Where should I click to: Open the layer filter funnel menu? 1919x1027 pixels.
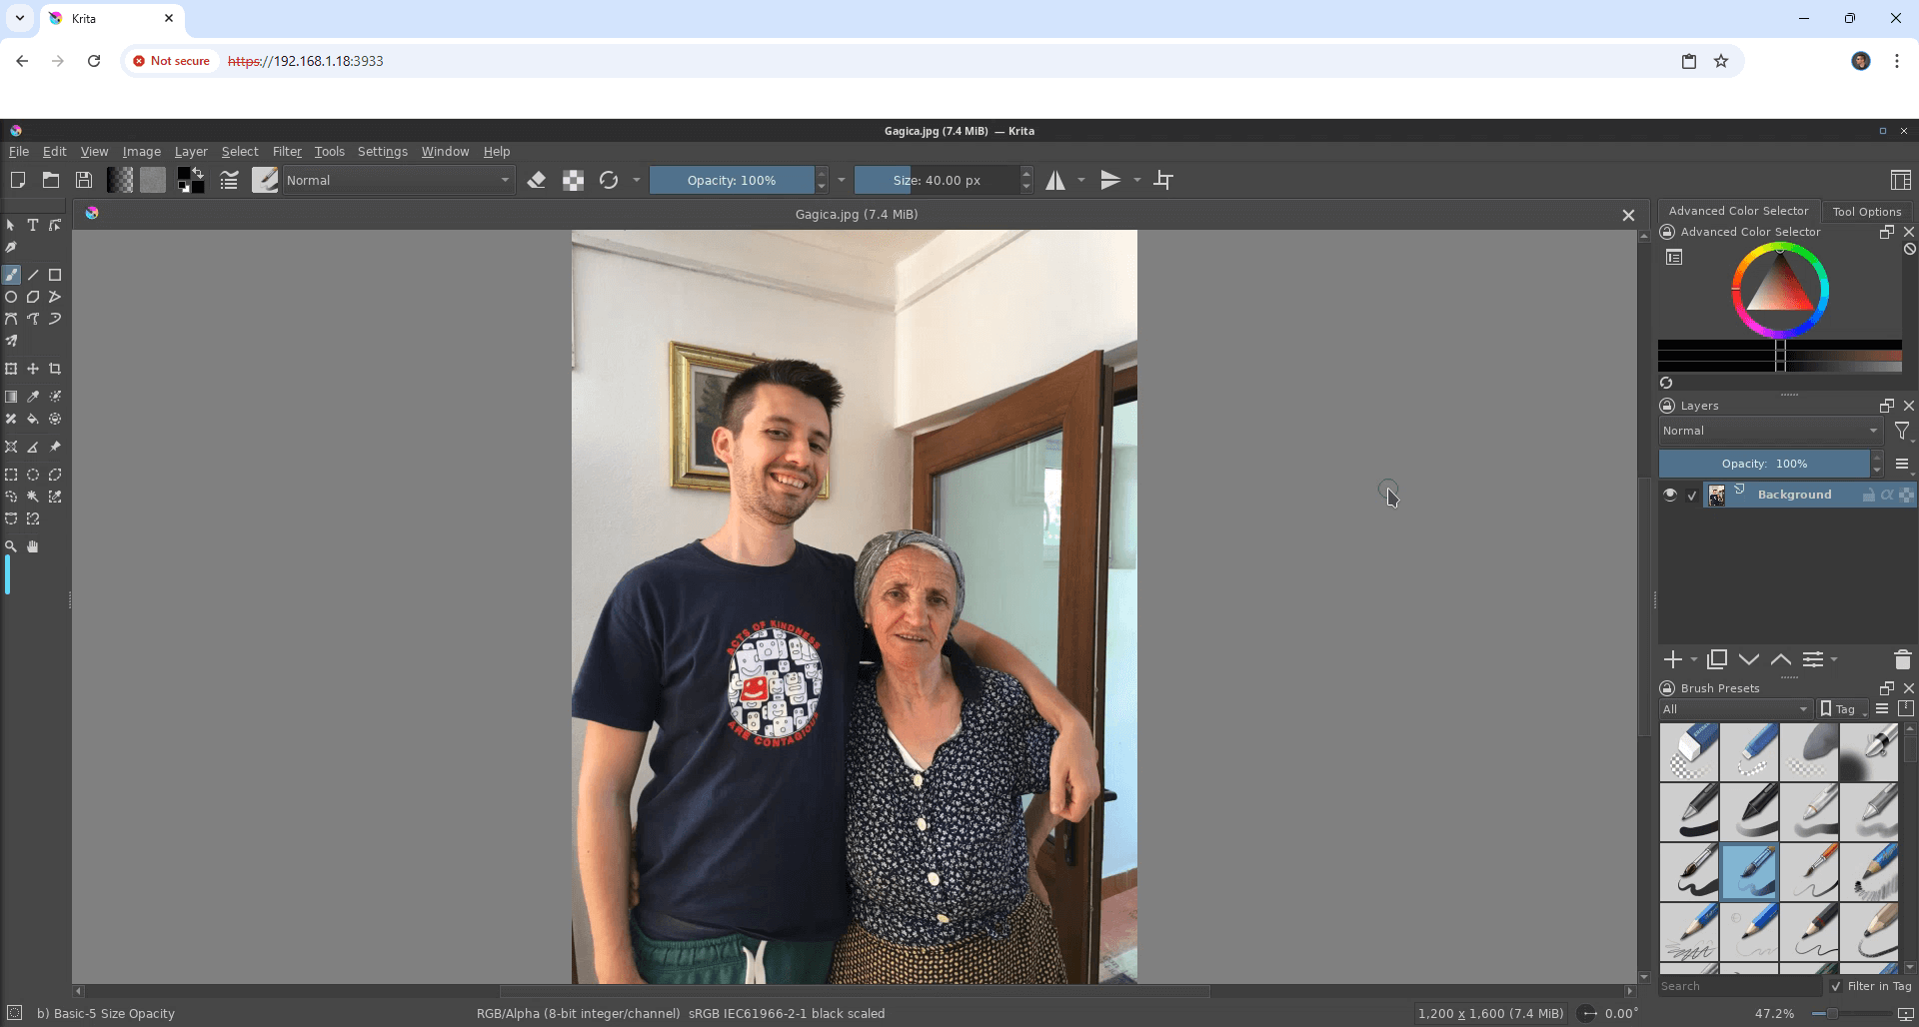tap(1903, 432)
